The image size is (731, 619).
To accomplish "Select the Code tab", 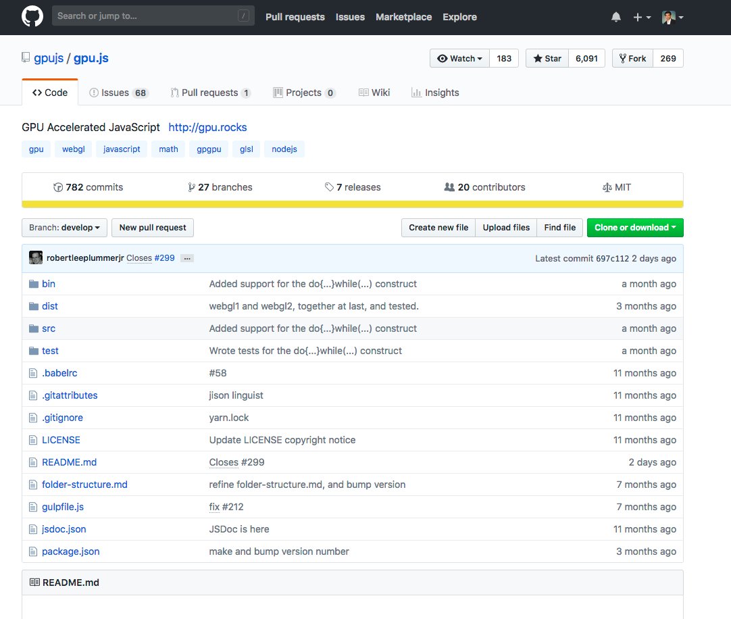I will (50, 93).
